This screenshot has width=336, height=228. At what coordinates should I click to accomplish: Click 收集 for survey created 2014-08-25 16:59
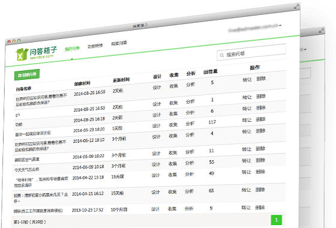[x=174, y=86]
